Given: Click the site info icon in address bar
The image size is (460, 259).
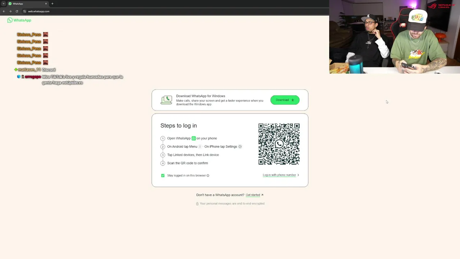Looking at the screenshot, I should 24,11.
